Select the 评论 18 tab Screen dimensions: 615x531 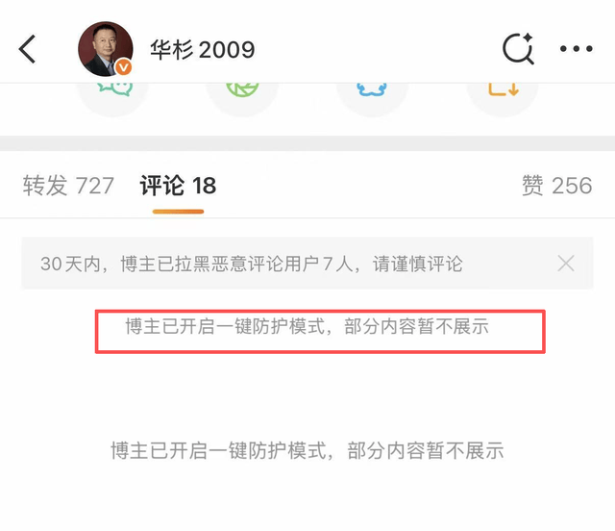click(178, 186)
